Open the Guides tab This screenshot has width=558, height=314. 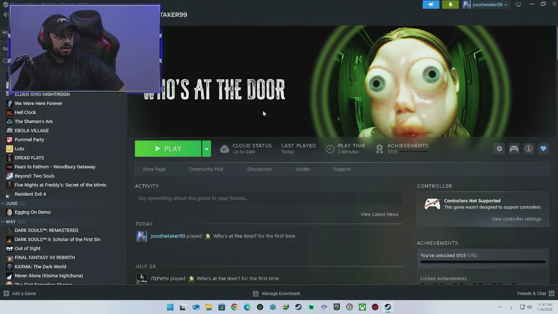pos(303,169)
